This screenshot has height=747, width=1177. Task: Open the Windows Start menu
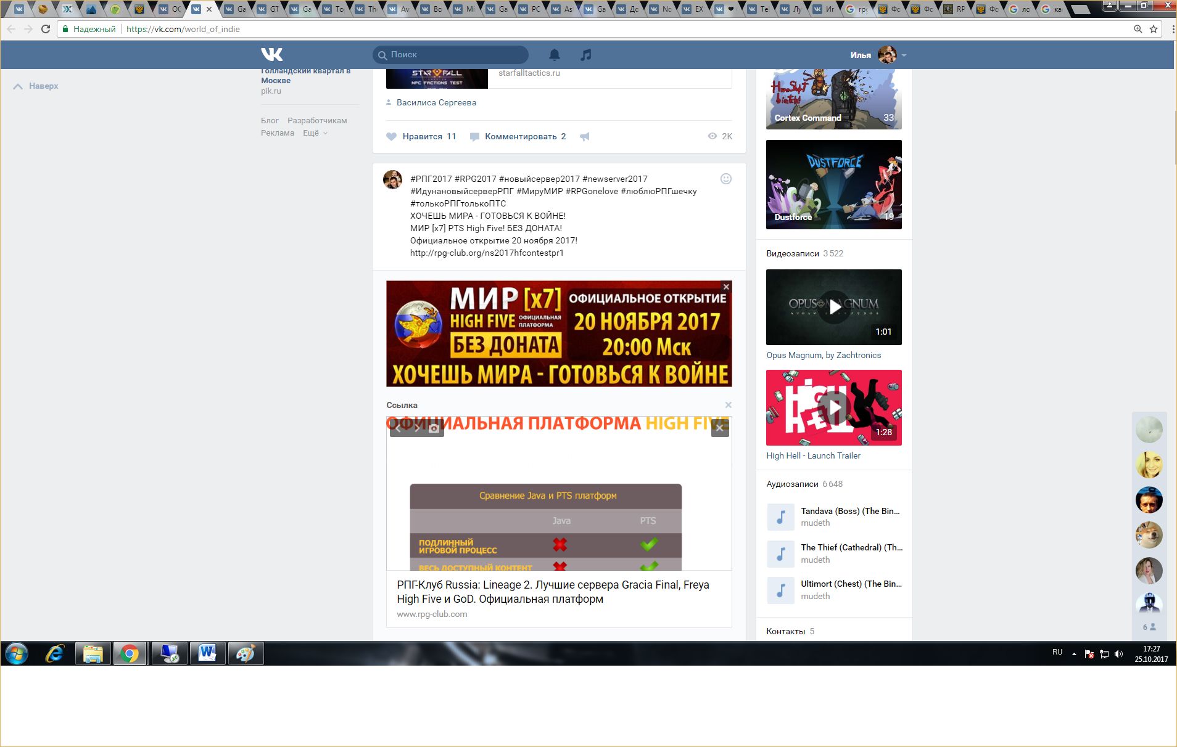click(17, 653)
